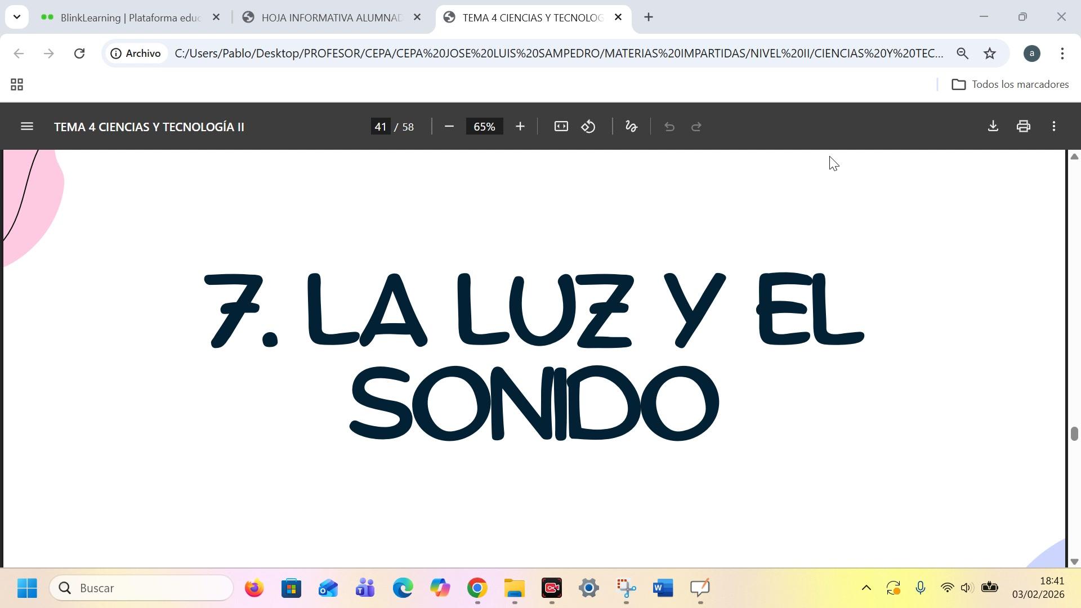The height and width of the screenshot is (608, 1081).
Task: Activate the draw annotation tool
Action: click(631, 127)
